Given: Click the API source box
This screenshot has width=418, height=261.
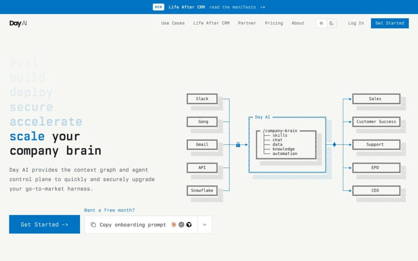Looking at the screenshot, I should (202, 168).
